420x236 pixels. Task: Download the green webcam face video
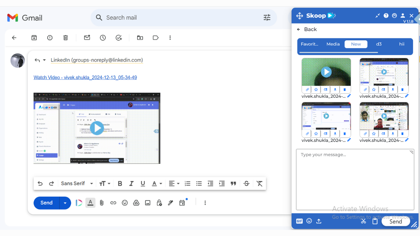pos(335,89)
